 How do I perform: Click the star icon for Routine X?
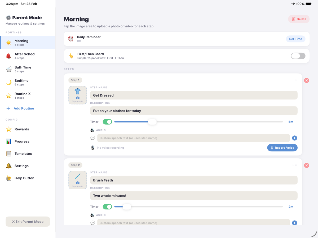pyautogui.click(x=9, y=95)
